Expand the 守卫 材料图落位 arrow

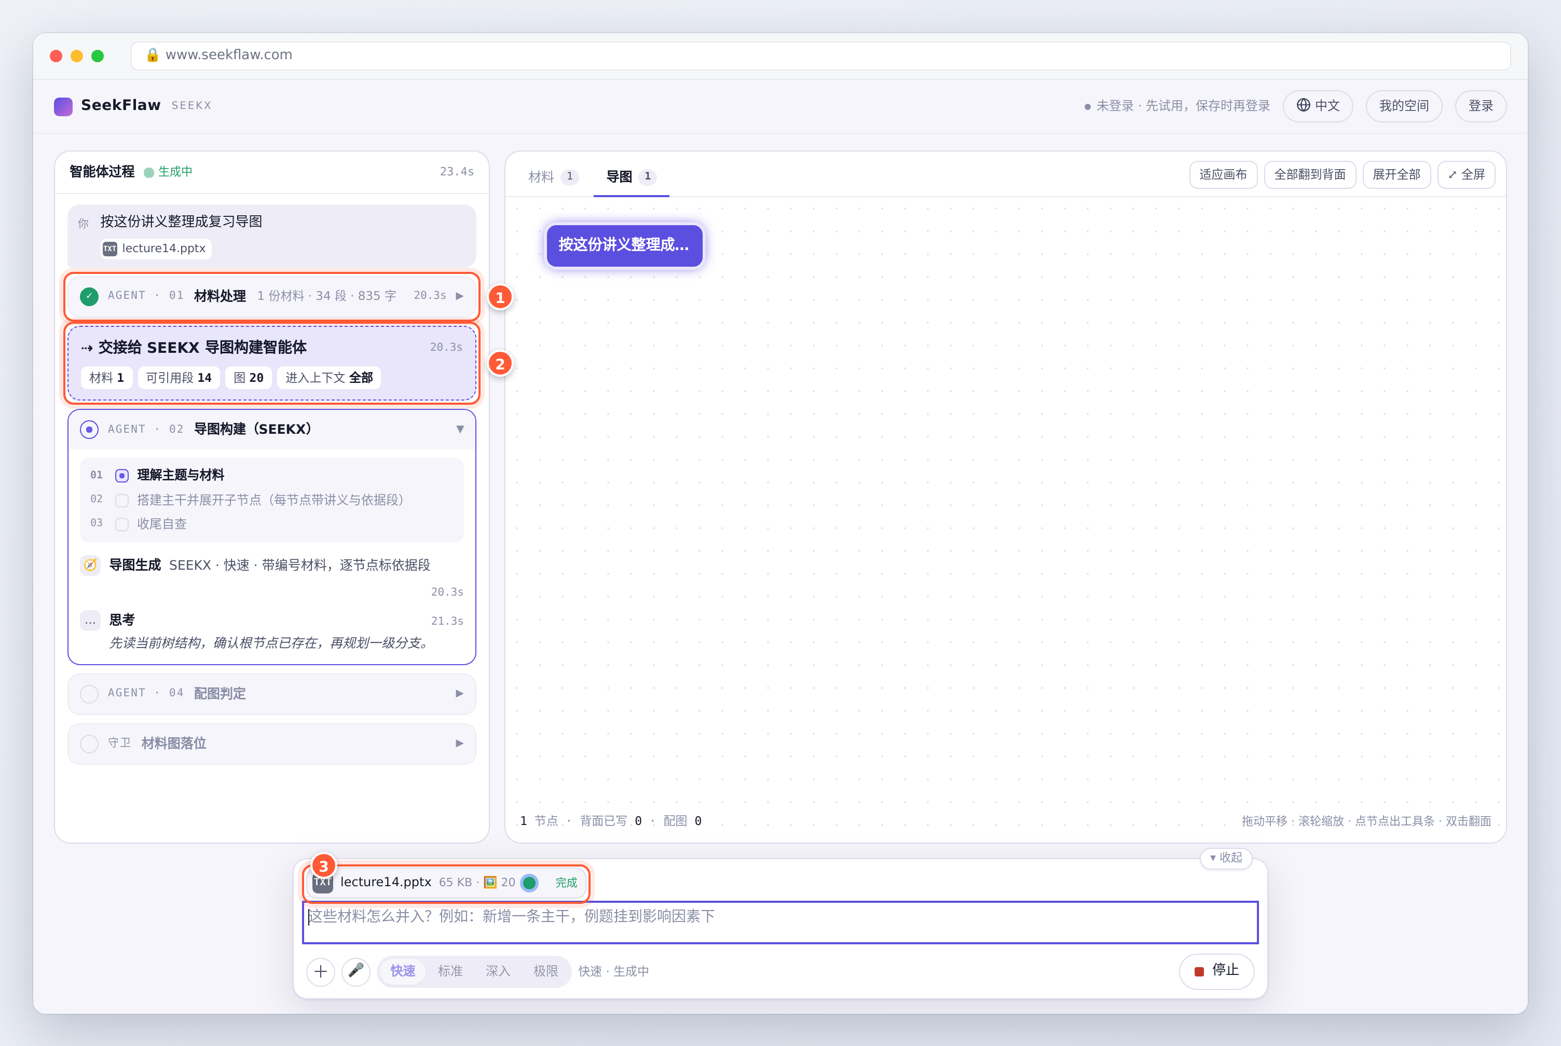pos(460,743)
